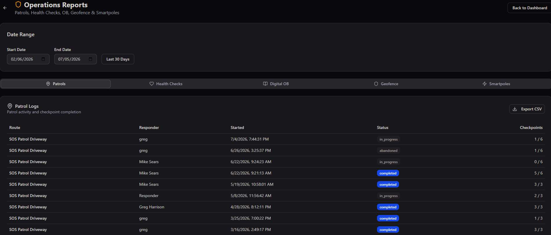The height and width of the screenshot is (235, 551).
Task: Open the End Date calendar picker icon
Action: pos(90,59)
